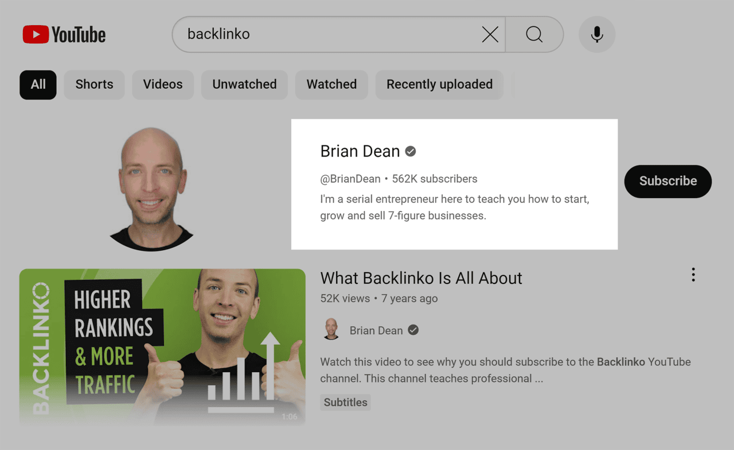Click the verified checkmark next to the video's channel name

(413, 330)
